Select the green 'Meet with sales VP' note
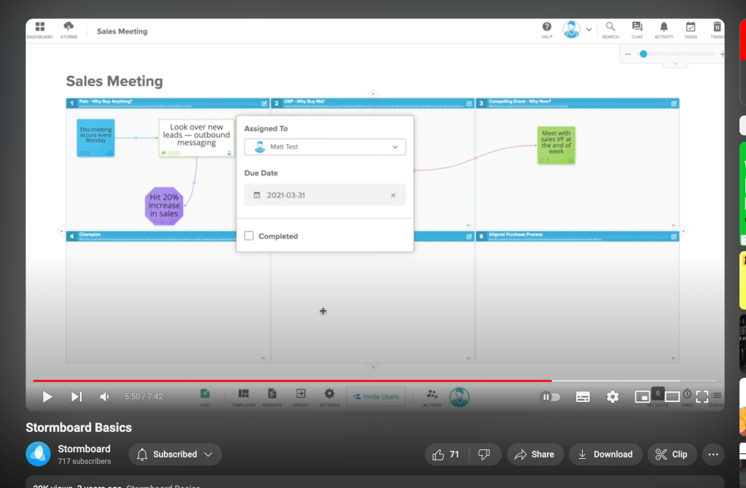 (556, 145)
